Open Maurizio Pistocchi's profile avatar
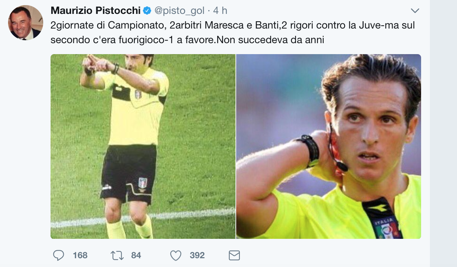This screenshot has width=457, height=267. pyautogui.click(x=26, y=23)
